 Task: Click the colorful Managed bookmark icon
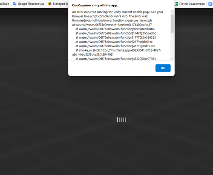[x=49, y=4]
